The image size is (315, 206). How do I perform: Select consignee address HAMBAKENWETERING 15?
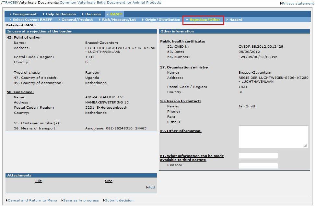click(107, 103)
